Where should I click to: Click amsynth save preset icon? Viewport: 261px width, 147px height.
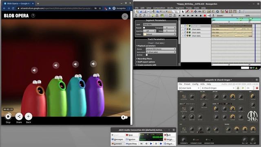point(238,88)
